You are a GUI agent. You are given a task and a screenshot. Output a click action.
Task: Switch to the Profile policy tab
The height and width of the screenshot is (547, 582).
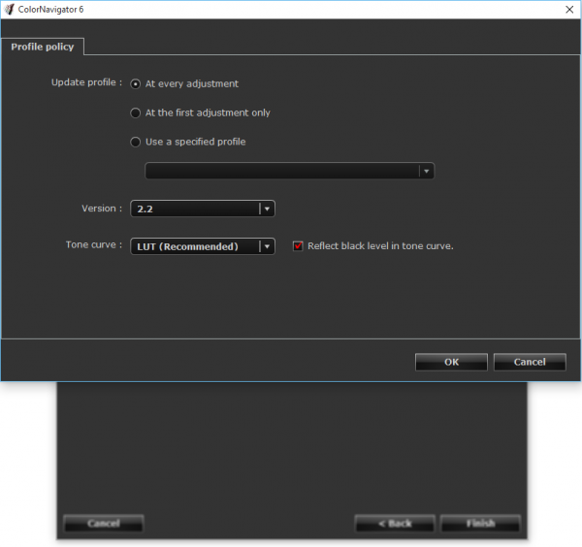[x=44, y=47]
